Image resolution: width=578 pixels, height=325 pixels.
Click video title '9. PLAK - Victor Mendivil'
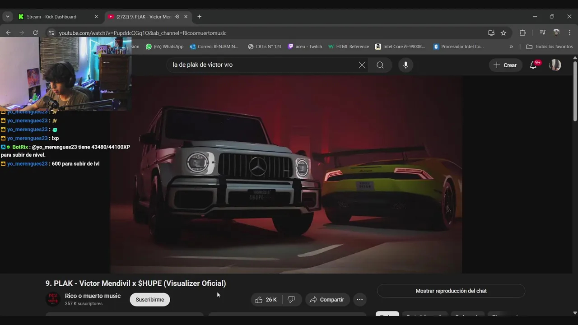tap(135, 283)
